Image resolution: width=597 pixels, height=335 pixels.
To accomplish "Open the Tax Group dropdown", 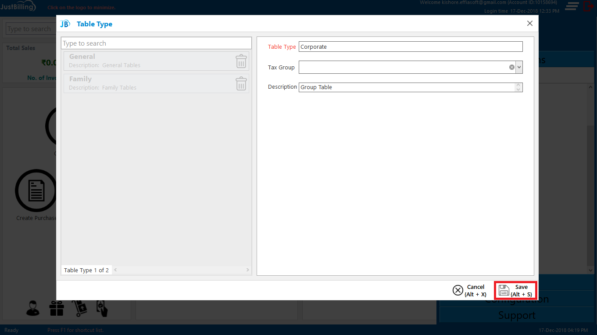I will click(x=519, y=67).
